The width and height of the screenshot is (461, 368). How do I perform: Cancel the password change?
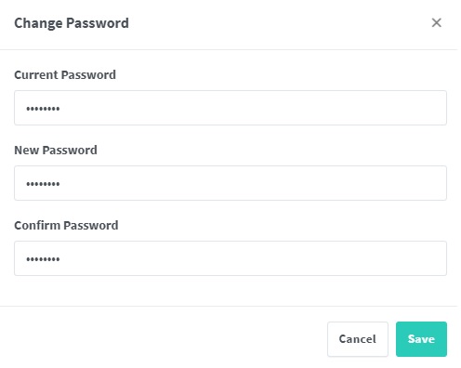[x=358, y=339]
